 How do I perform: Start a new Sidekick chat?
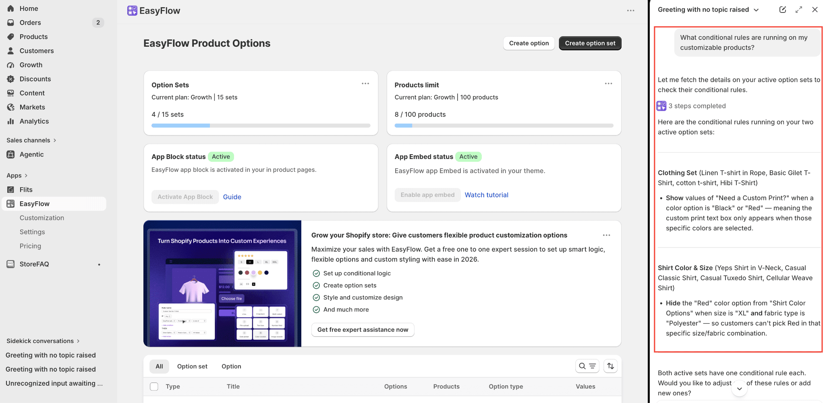783,10
